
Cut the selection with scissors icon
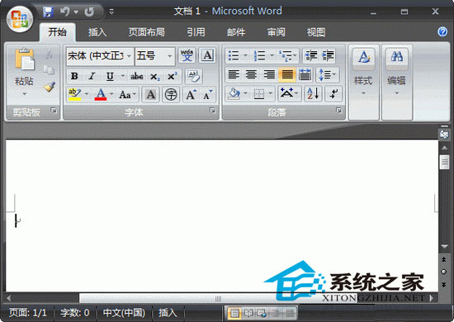tap(49, 54)
